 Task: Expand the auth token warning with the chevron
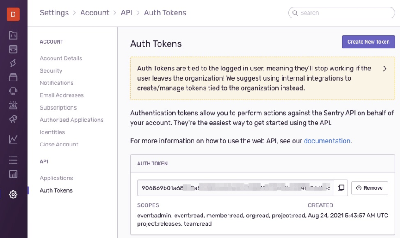[x=385, y=68]
